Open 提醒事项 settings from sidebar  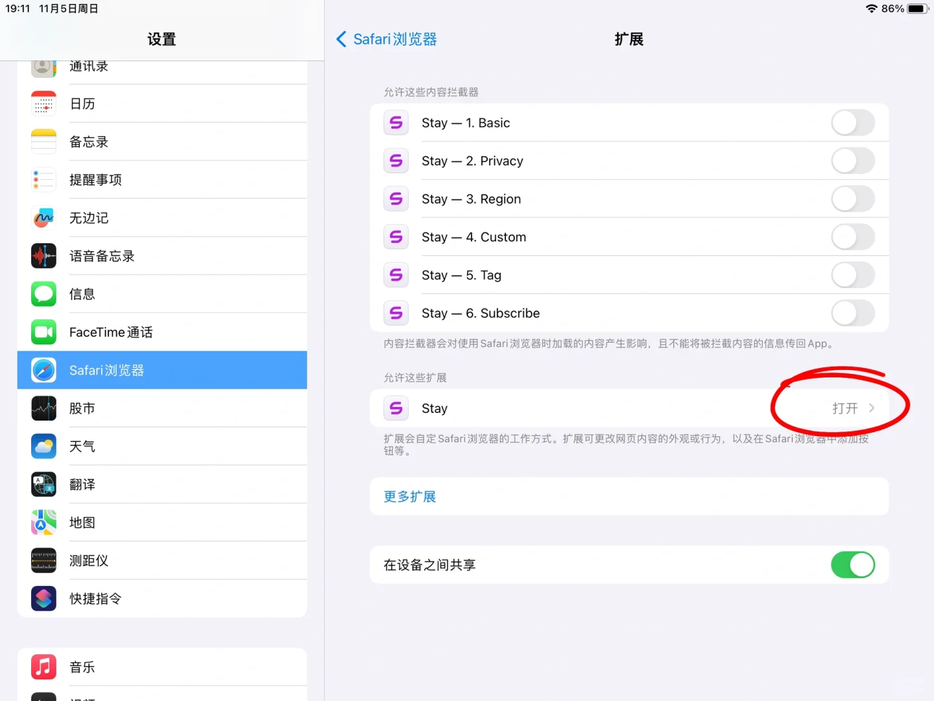tap(43, 180)
